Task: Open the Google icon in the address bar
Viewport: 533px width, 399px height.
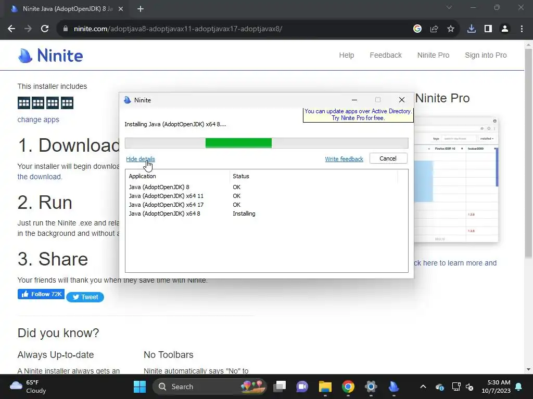Action: pos(417,29)
